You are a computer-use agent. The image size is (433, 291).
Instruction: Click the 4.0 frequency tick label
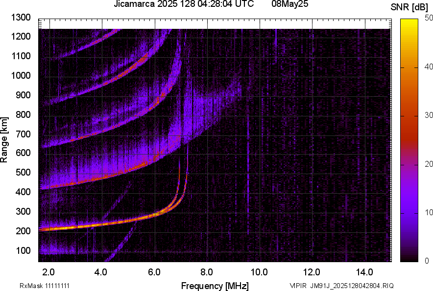click(x=100, y=272)
